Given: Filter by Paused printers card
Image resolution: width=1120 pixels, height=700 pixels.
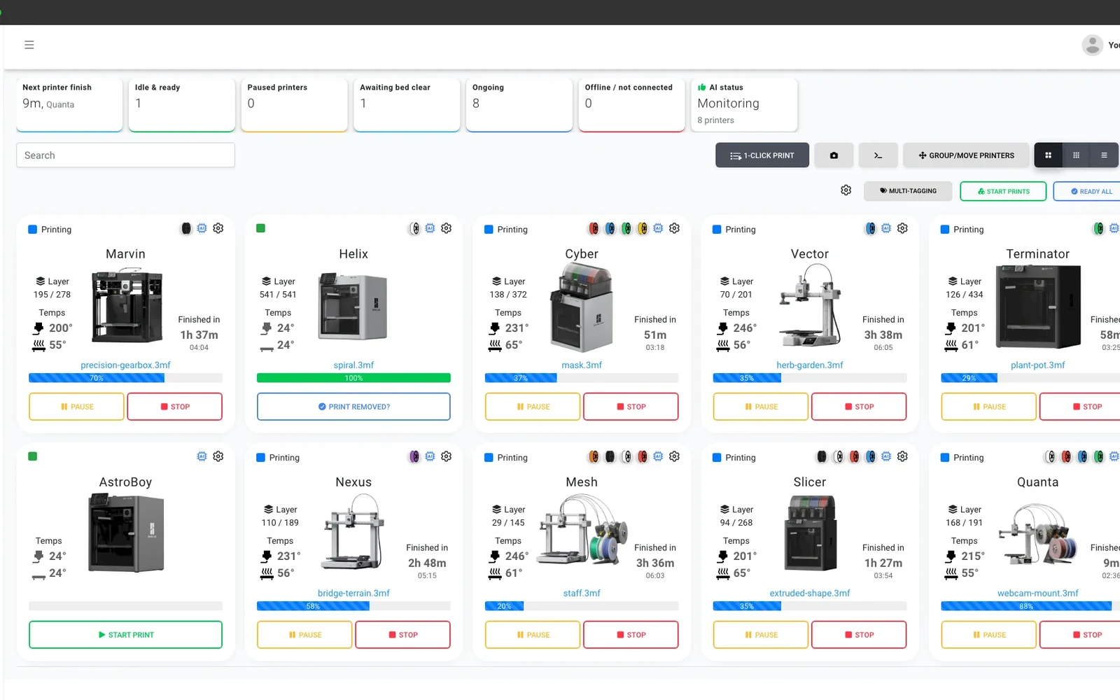Looking at the screenshot, I should [x=294, y=104].
